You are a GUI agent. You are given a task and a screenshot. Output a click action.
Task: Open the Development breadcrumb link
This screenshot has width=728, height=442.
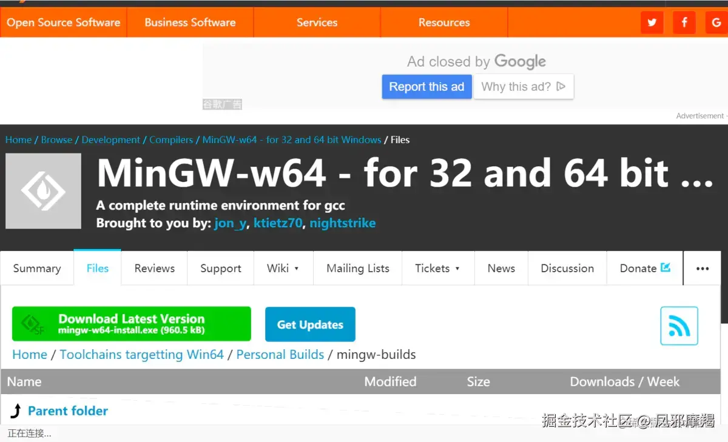pyautogui.click(x=111, y=139)
